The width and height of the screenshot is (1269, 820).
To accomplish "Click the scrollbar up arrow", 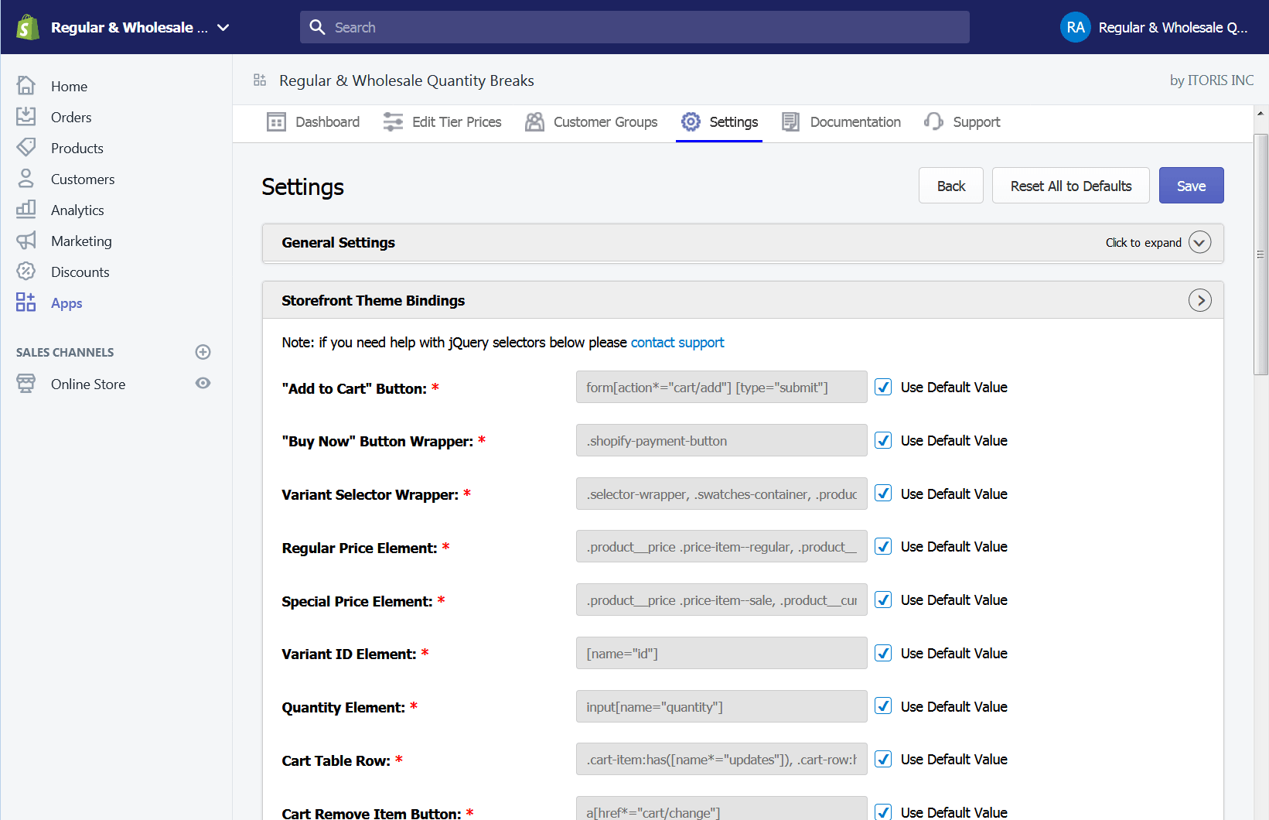I will (x=1260, y=113).
